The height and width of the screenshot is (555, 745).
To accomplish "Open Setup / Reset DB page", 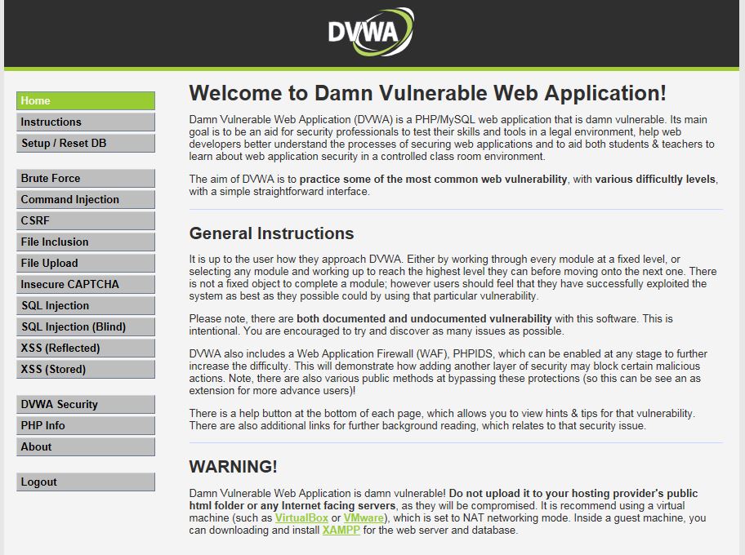I will click(86, 143).
